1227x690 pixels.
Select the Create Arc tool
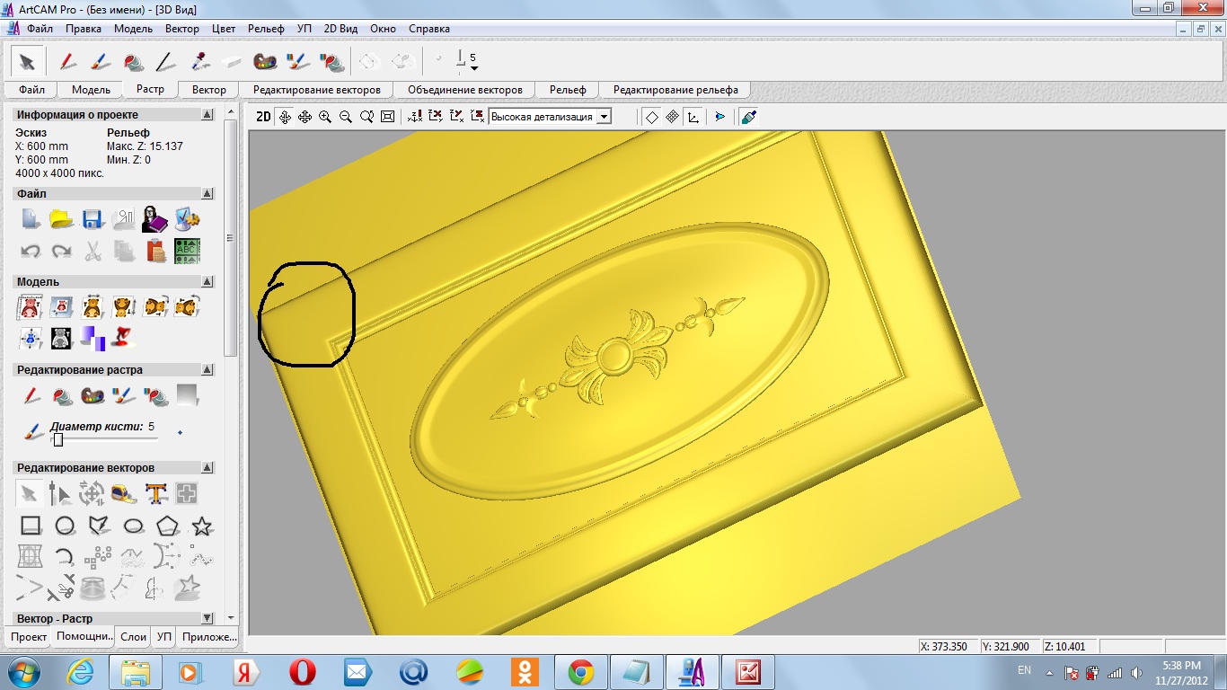coord(64,557)
